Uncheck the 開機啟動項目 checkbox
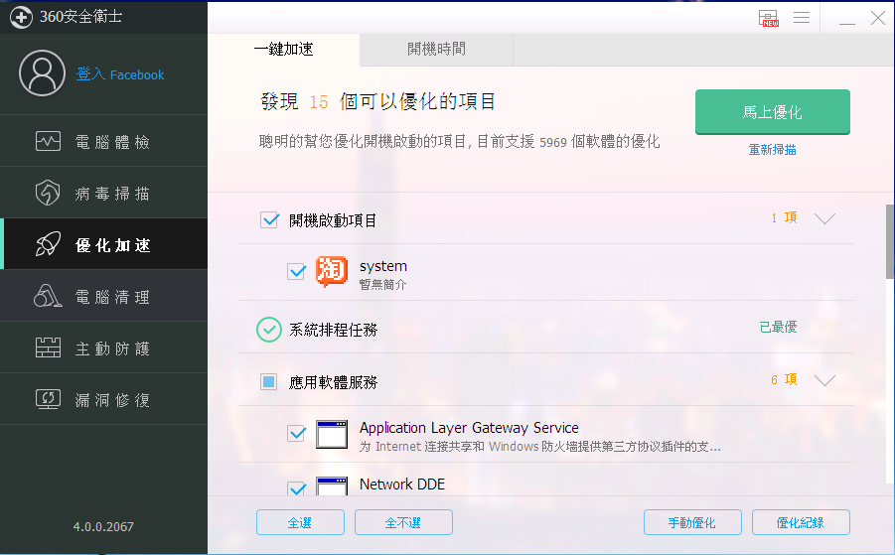The width and height of the screenshot is (895, 555). 269,219
